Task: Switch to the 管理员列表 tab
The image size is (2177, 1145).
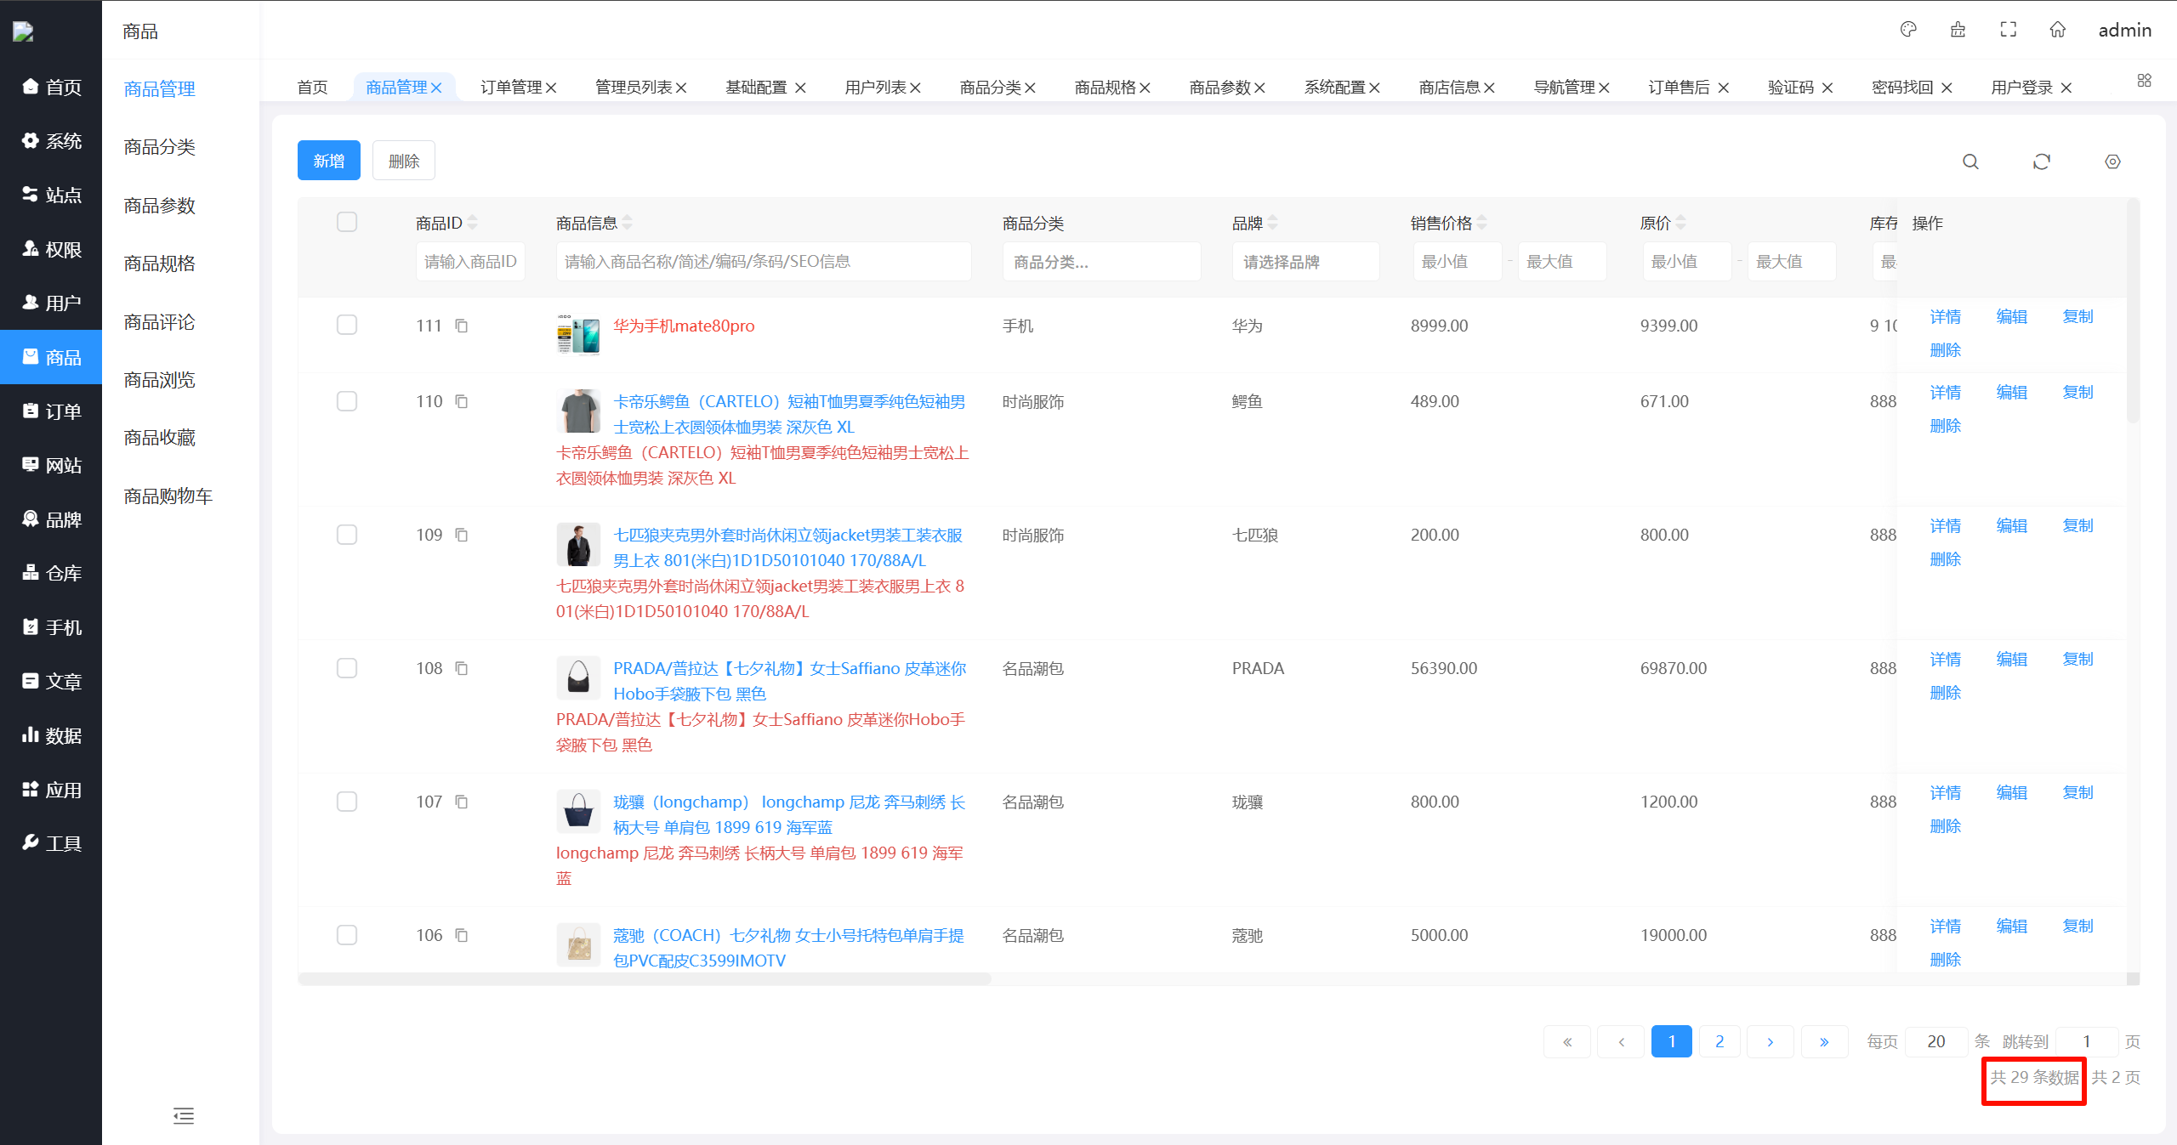Action: (x=634, y=88)
